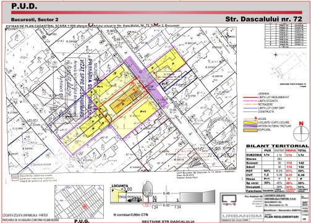Click the P.U.D. heading text
Viewport: 311px width, 223px height.
click(x=24, y=6)
